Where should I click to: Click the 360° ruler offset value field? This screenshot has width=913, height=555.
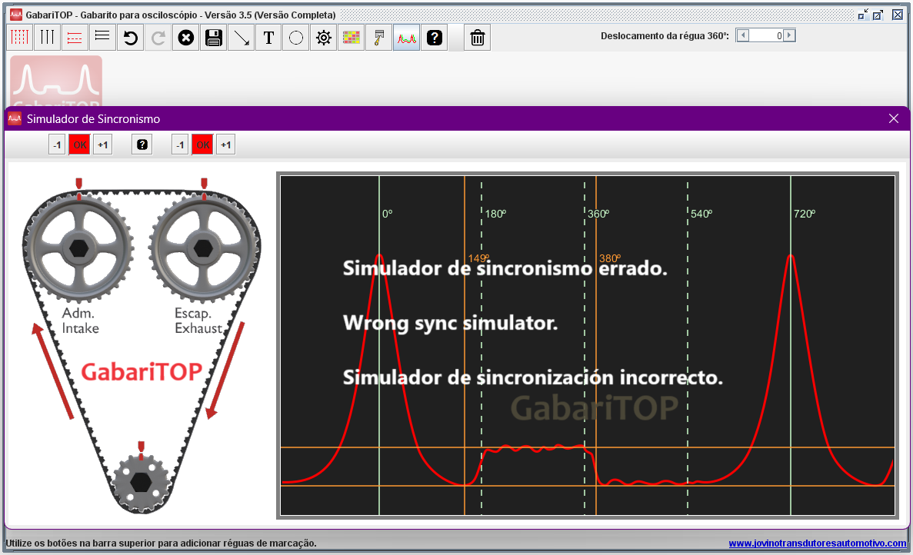(766, 35)
